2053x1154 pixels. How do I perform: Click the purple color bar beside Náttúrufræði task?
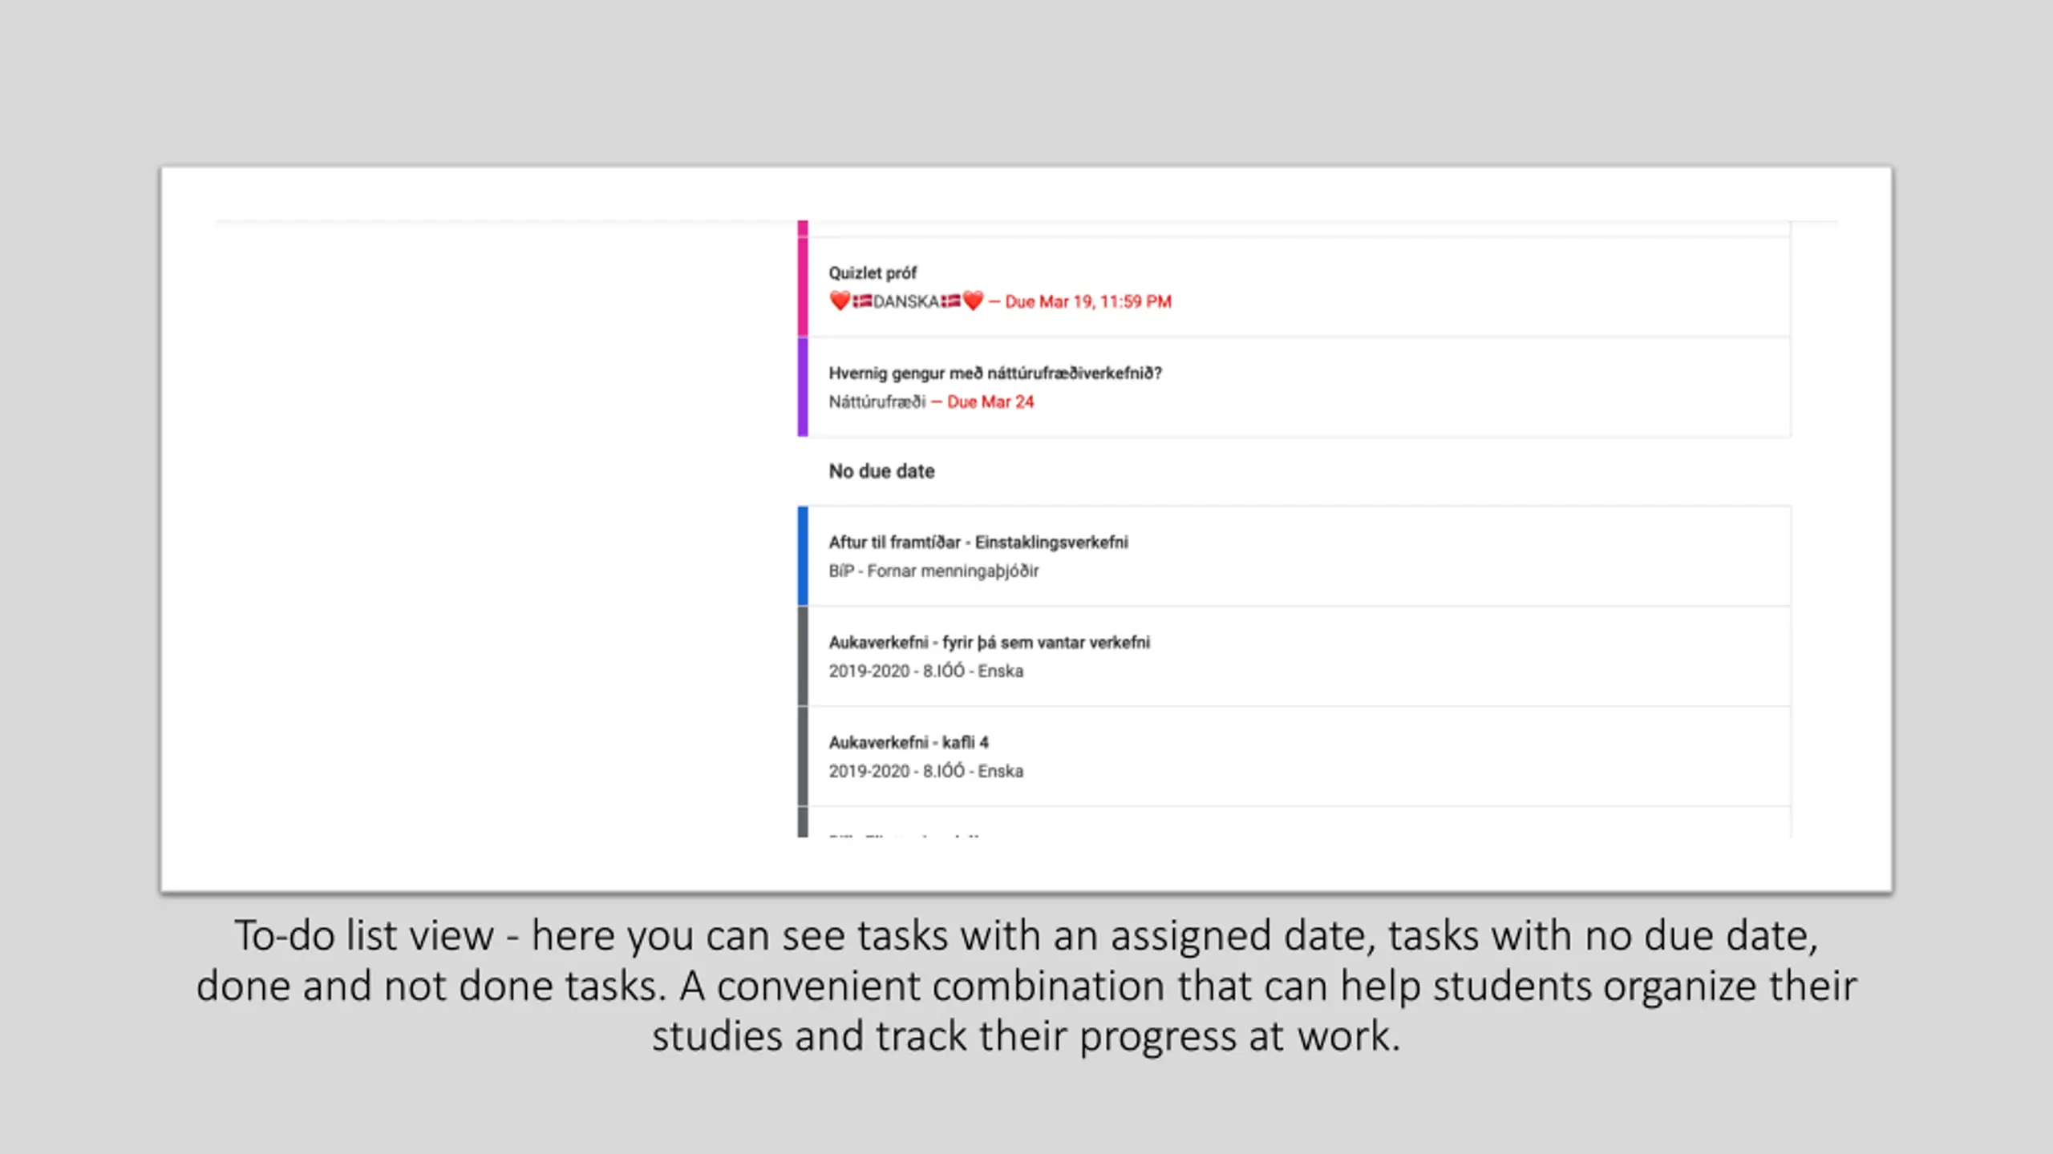[803, 387]
